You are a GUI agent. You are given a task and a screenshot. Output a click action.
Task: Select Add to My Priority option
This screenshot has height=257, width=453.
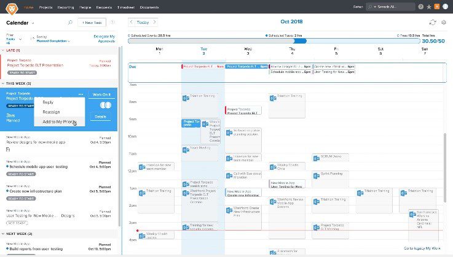click(x=60, y=121)
